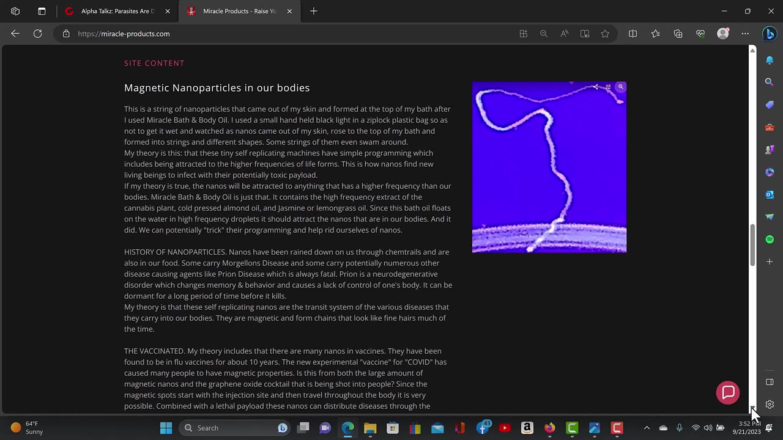Screen dimensions: 783x440
Task: Open Amazon from taskbar
Action: coord(527,428)
